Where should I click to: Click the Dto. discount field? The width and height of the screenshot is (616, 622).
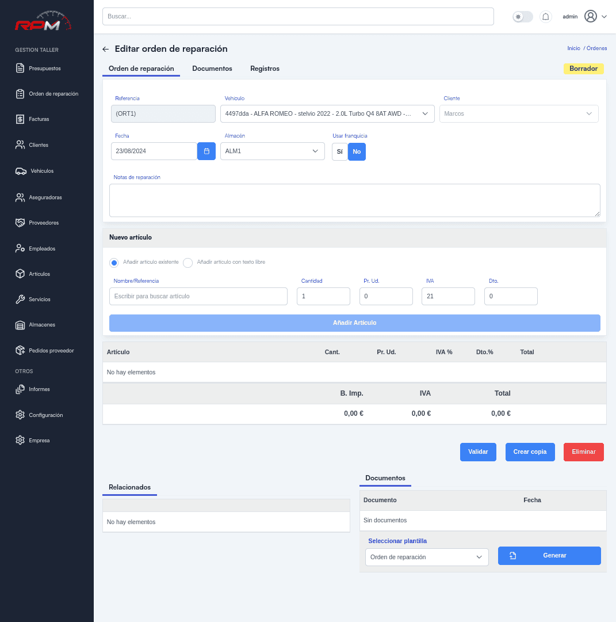[511, 297]
